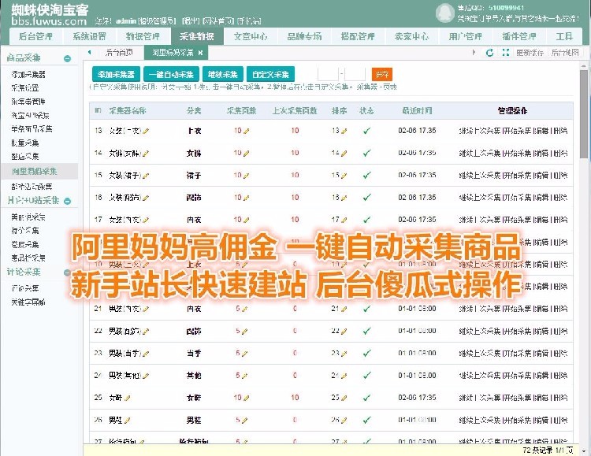Open the 后台管理 main menu
Image resolution: width=591 pixels, height=456 pixels.
35,36
